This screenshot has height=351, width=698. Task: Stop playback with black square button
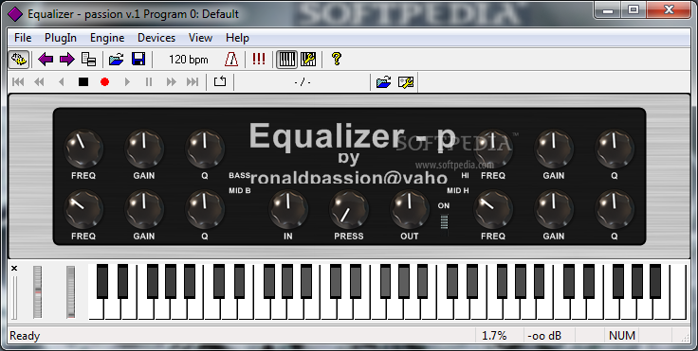[83, 81]
